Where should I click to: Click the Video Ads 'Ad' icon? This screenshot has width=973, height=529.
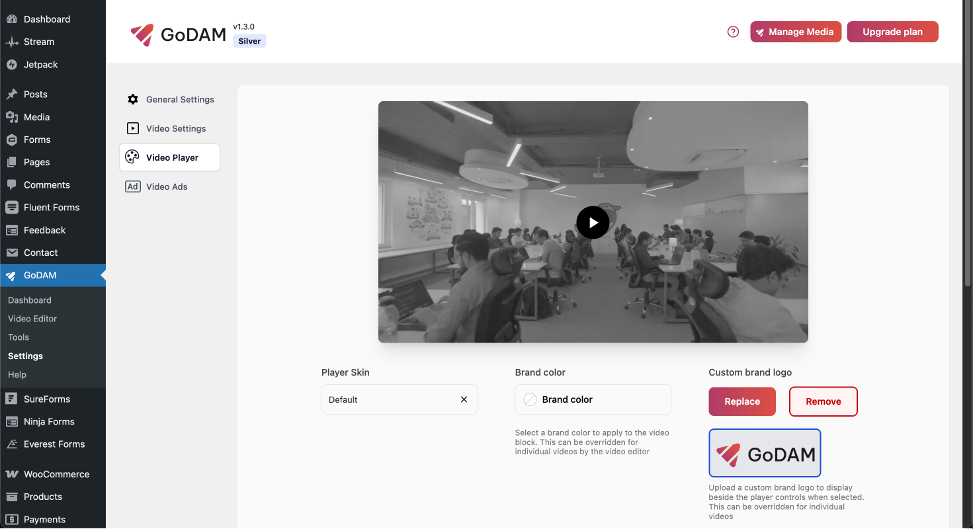(x=133, y=186)
